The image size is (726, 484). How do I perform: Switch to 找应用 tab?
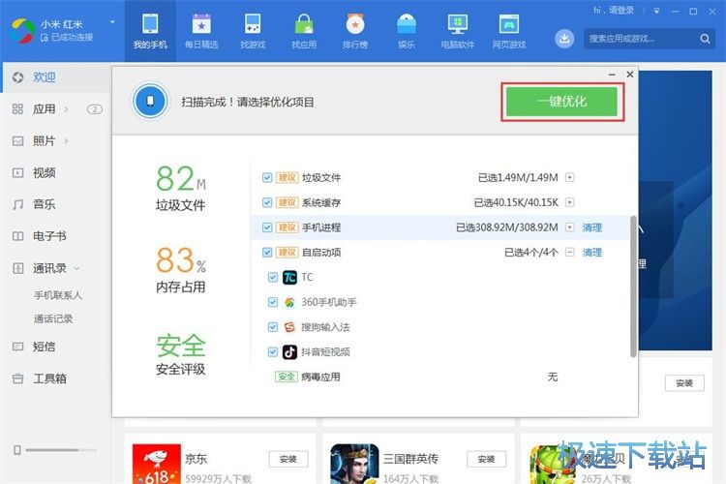(304, 31)
